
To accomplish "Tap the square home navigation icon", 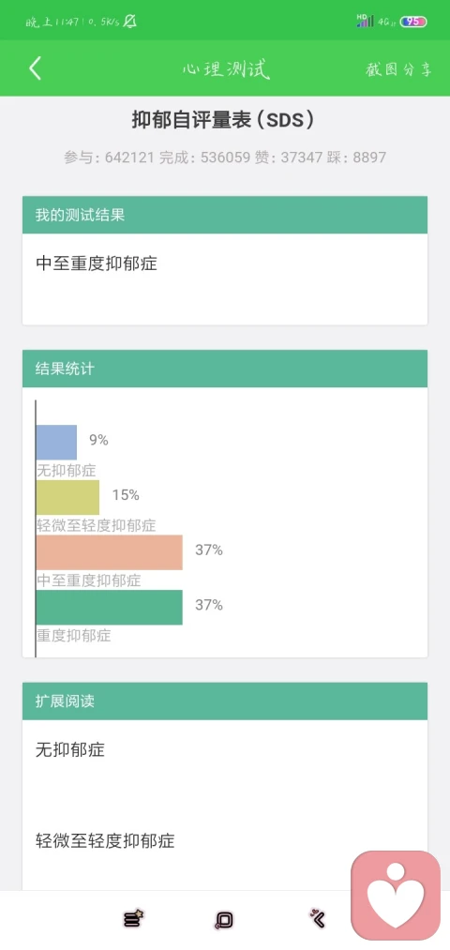I will [224, 919].
